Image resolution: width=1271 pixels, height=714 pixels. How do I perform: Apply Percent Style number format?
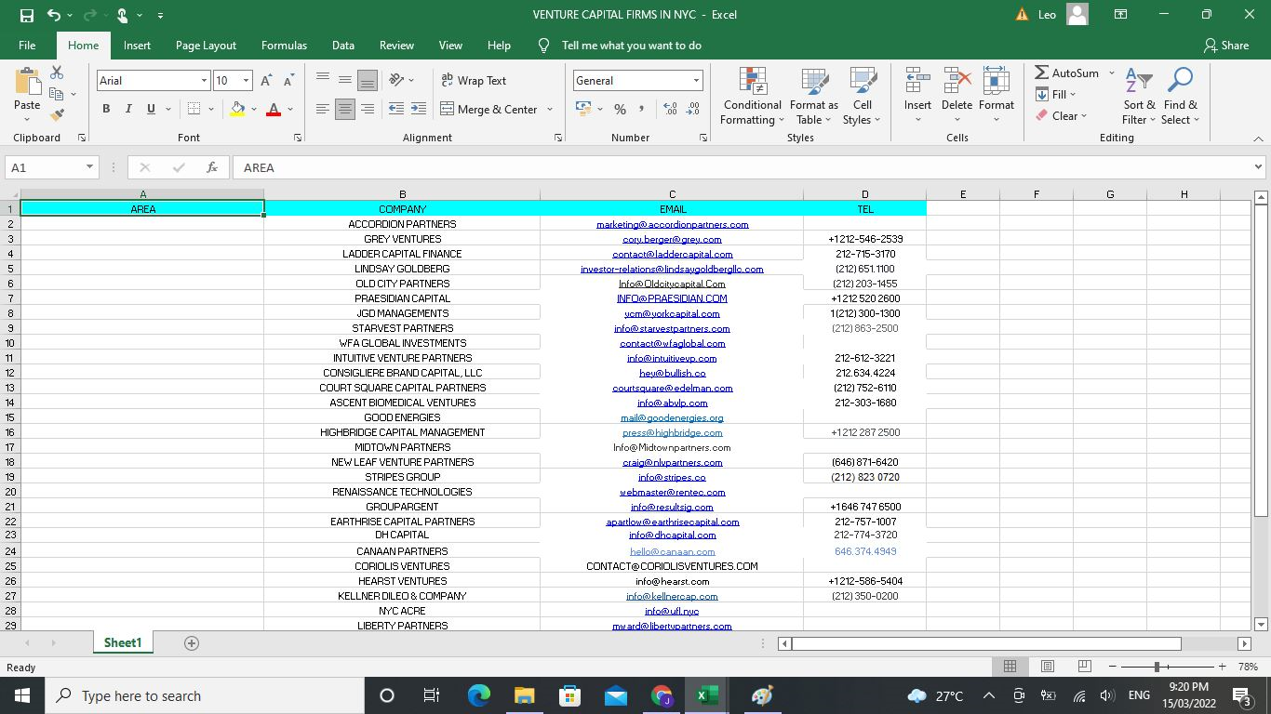click(620, 109)
